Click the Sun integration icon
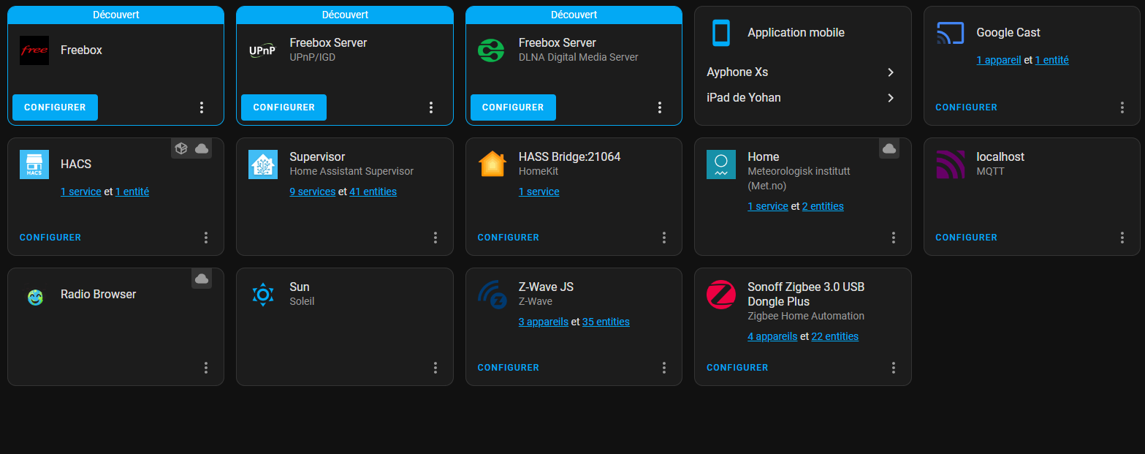The image size is (1145, 454). (x=263, y=295)
